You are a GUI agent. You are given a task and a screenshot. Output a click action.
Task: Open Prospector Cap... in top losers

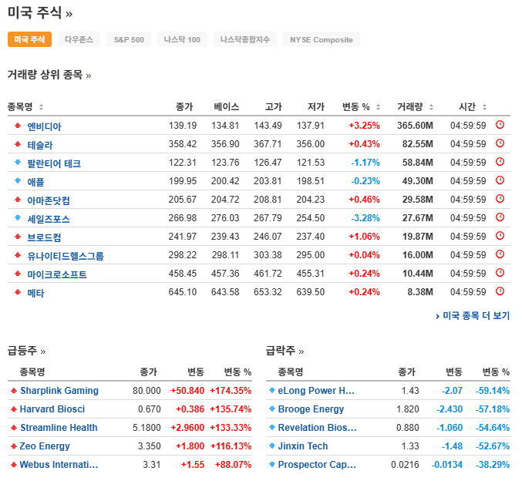click(x=317, y=464)
